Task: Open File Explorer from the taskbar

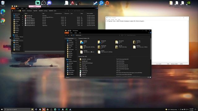Action: click(x=32, y=109)
